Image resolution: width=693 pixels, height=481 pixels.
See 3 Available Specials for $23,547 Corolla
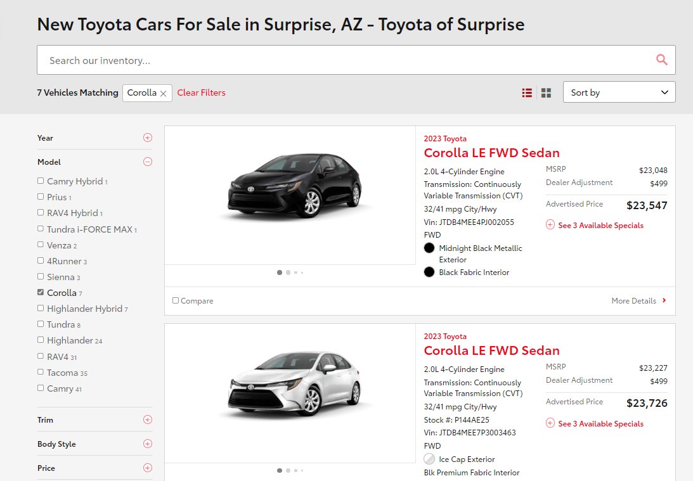(595, 225)
